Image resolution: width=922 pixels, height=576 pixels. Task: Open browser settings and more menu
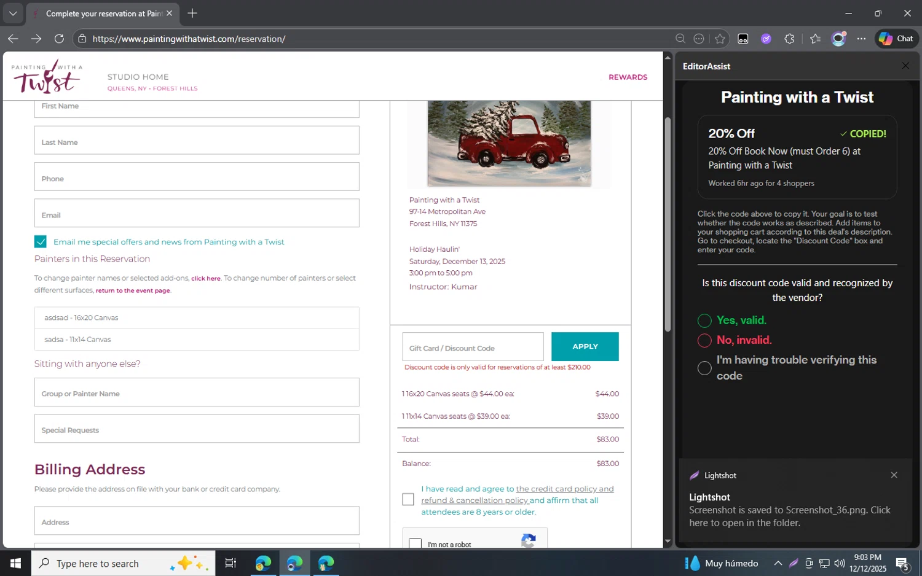[x=861, y=39]
